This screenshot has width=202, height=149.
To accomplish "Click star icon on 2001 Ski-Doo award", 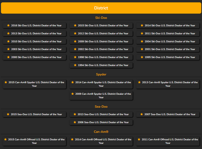I will (142, 49).
